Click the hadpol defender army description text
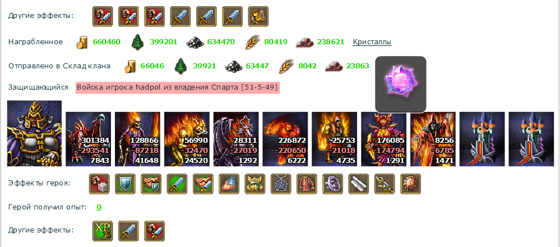This screenshot has width=560, height=247. coord(178,87)
